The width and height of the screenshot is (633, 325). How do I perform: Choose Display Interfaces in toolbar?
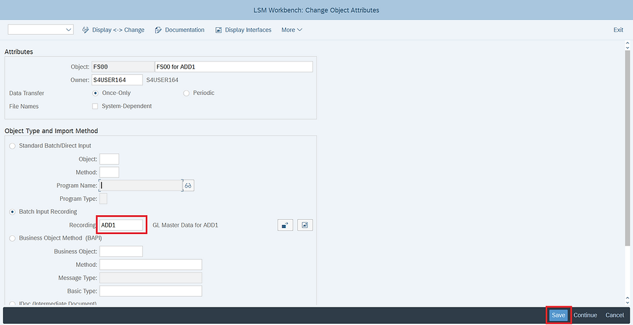click(x=244, y=30)
